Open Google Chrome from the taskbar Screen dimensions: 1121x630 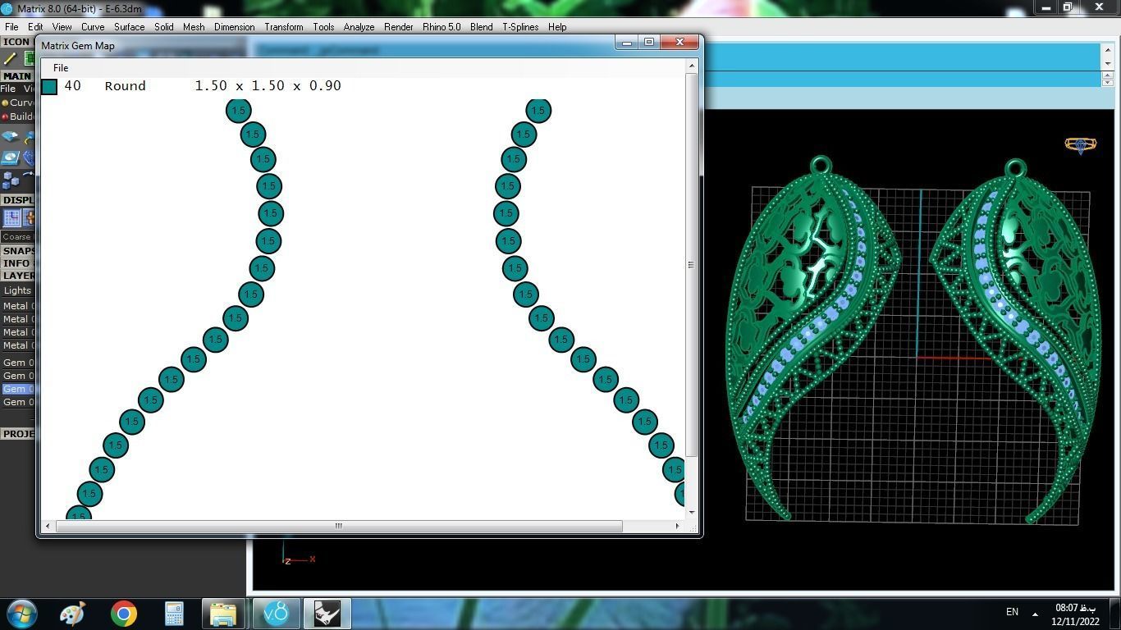124,614
